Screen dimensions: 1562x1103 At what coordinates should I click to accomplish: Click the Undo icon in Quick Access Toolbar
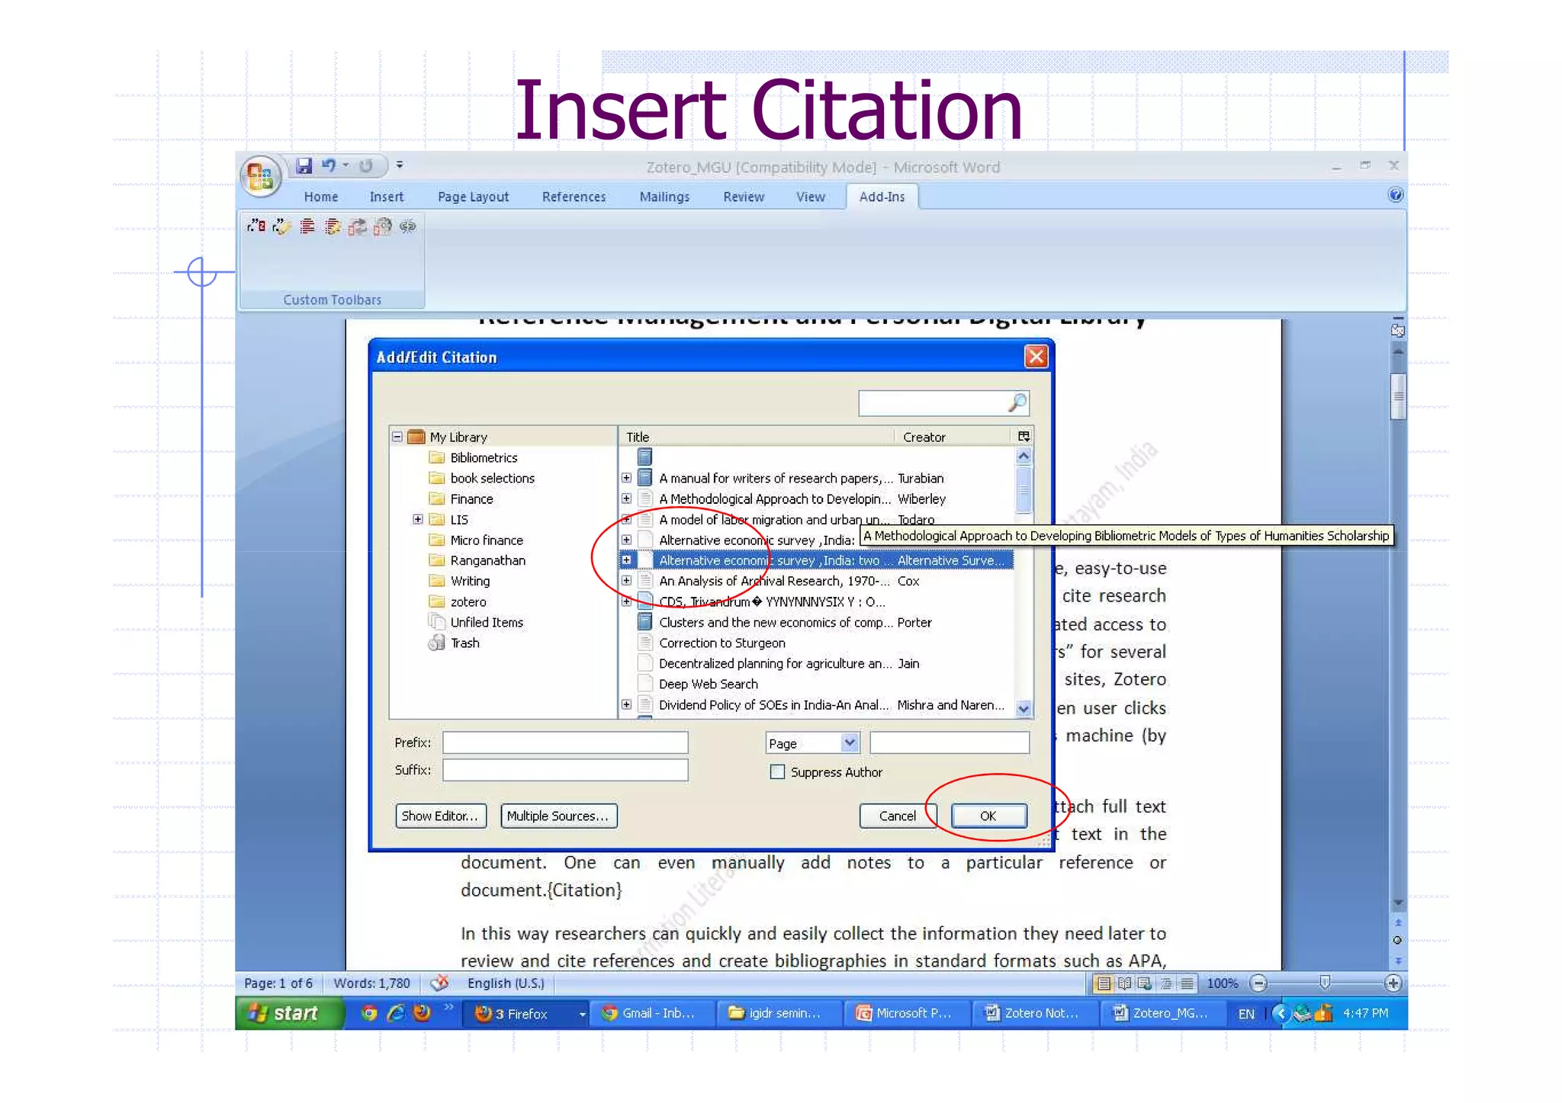[329, 165]
